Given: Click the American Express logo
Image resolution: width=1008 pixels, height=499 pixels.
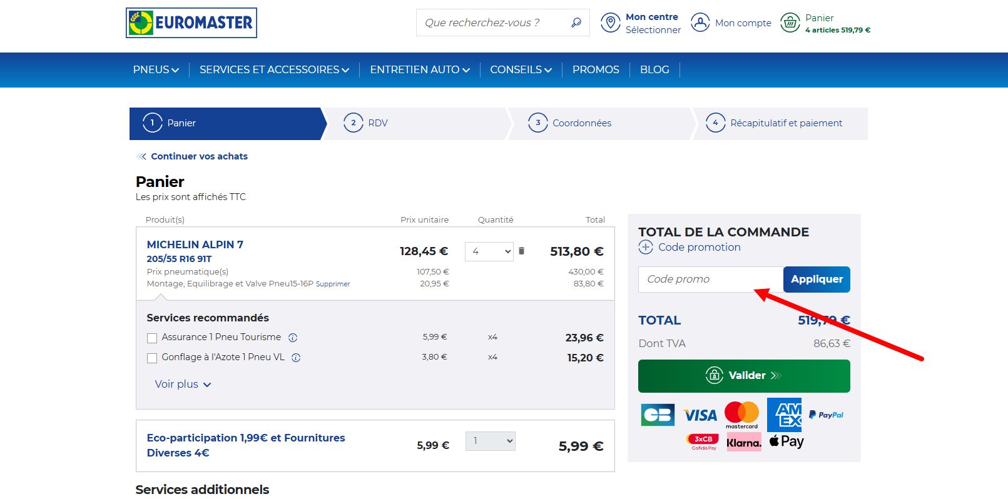Looking at the screenshot, I should pyautogui.click(x=785, y=415).
